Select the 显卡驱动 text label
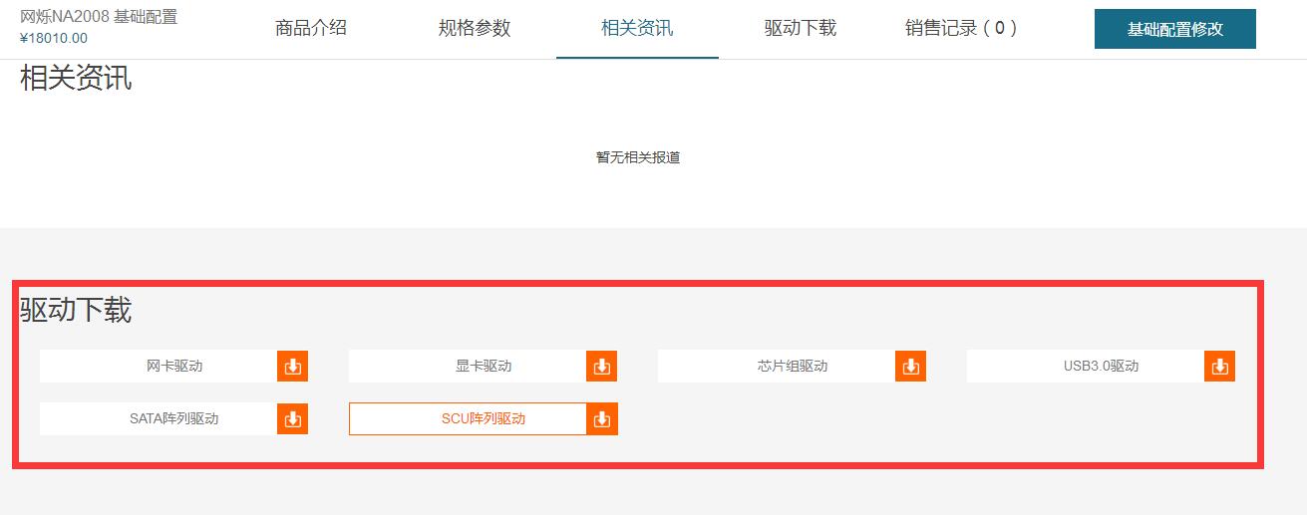1307x515 pixels. tap(484, 367)
